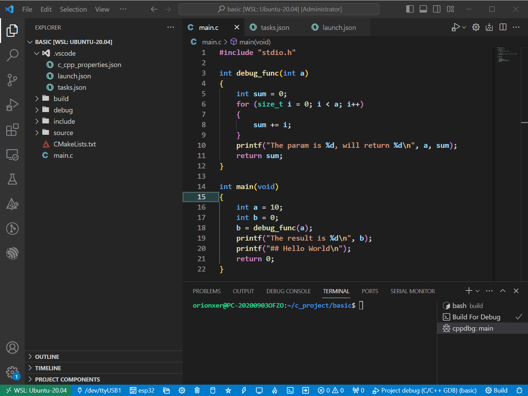This screenshot has height=396, width=528.
Task: Click the gear icon in editor toolbar
Action: tap(476, 27)
